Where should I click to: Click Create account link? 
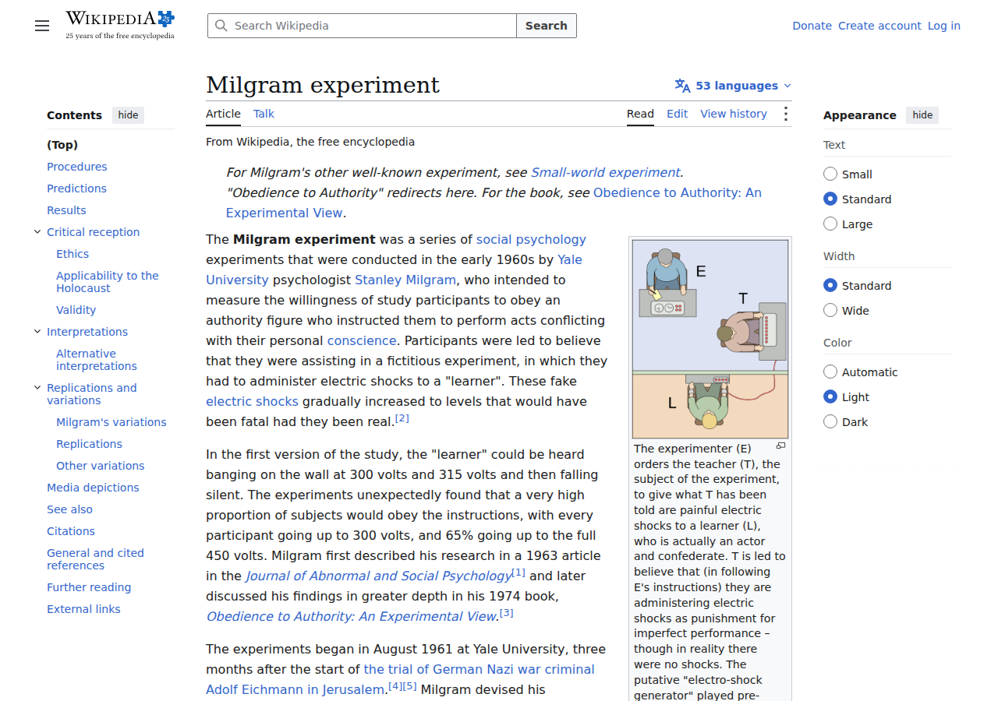(x=879, y=26)
